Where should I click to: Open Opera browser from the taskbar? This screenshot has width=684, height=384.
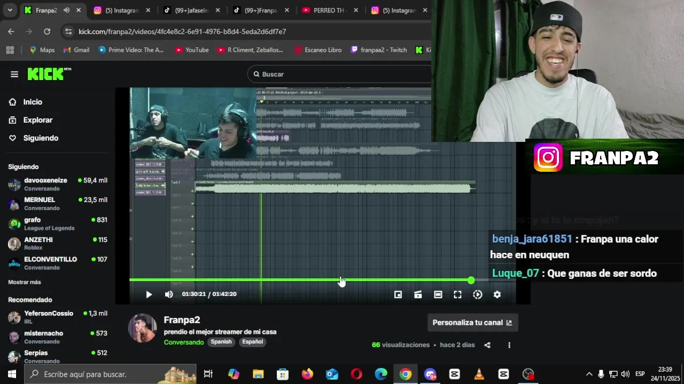click(x=356, y=374)
